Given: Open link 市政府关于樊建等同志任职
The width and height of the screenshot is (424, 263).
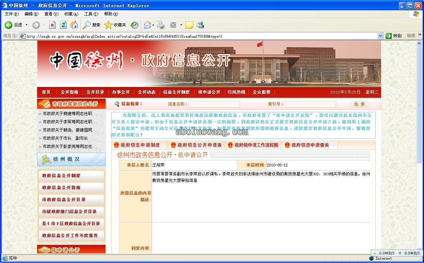Looking at the screenshot, I should pyautogui.click(x=70, y=113).
